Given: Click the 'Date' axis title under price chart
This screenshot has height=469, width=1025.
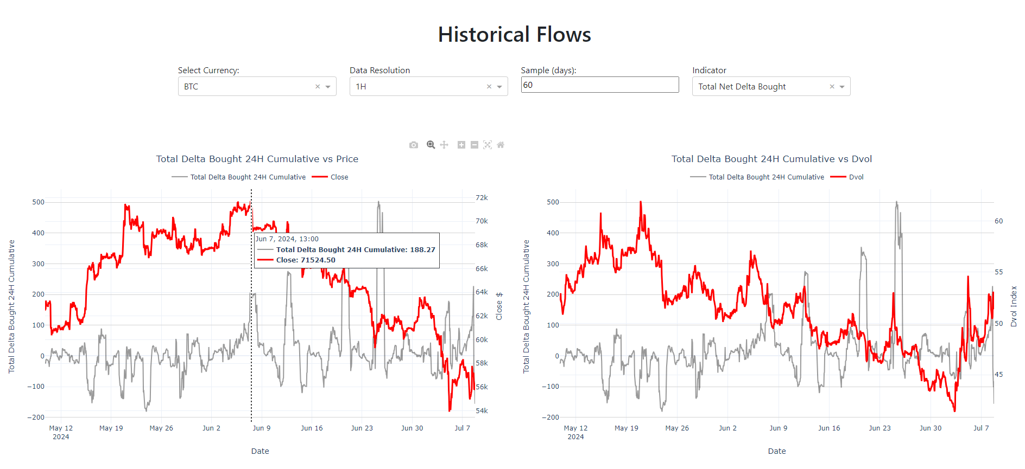Looking at the screenshot, I should [260, 451].
